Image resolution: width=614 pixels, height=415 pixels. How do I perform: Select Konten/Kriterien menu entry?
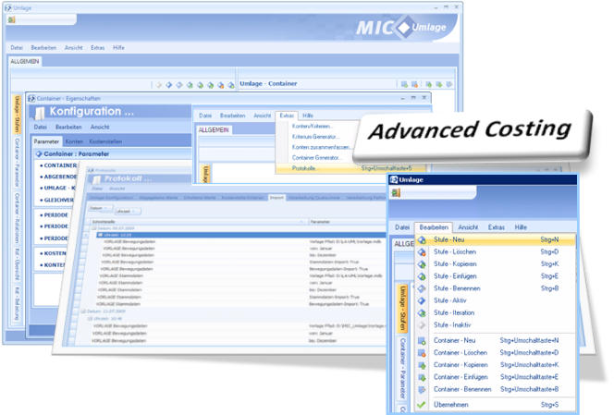pyautogui.click(x=312, y=125)
